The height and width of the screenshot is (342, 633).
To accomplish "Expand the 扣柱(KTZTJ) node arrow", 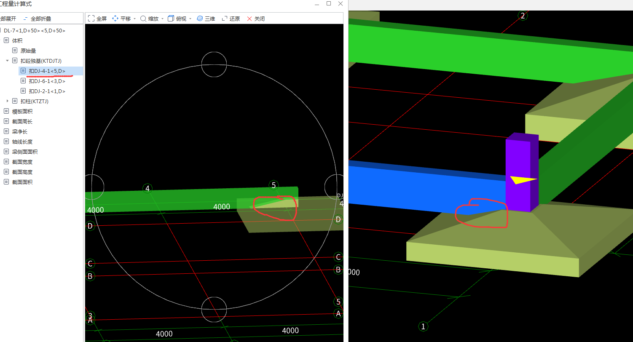I will [x=7, y=102].
